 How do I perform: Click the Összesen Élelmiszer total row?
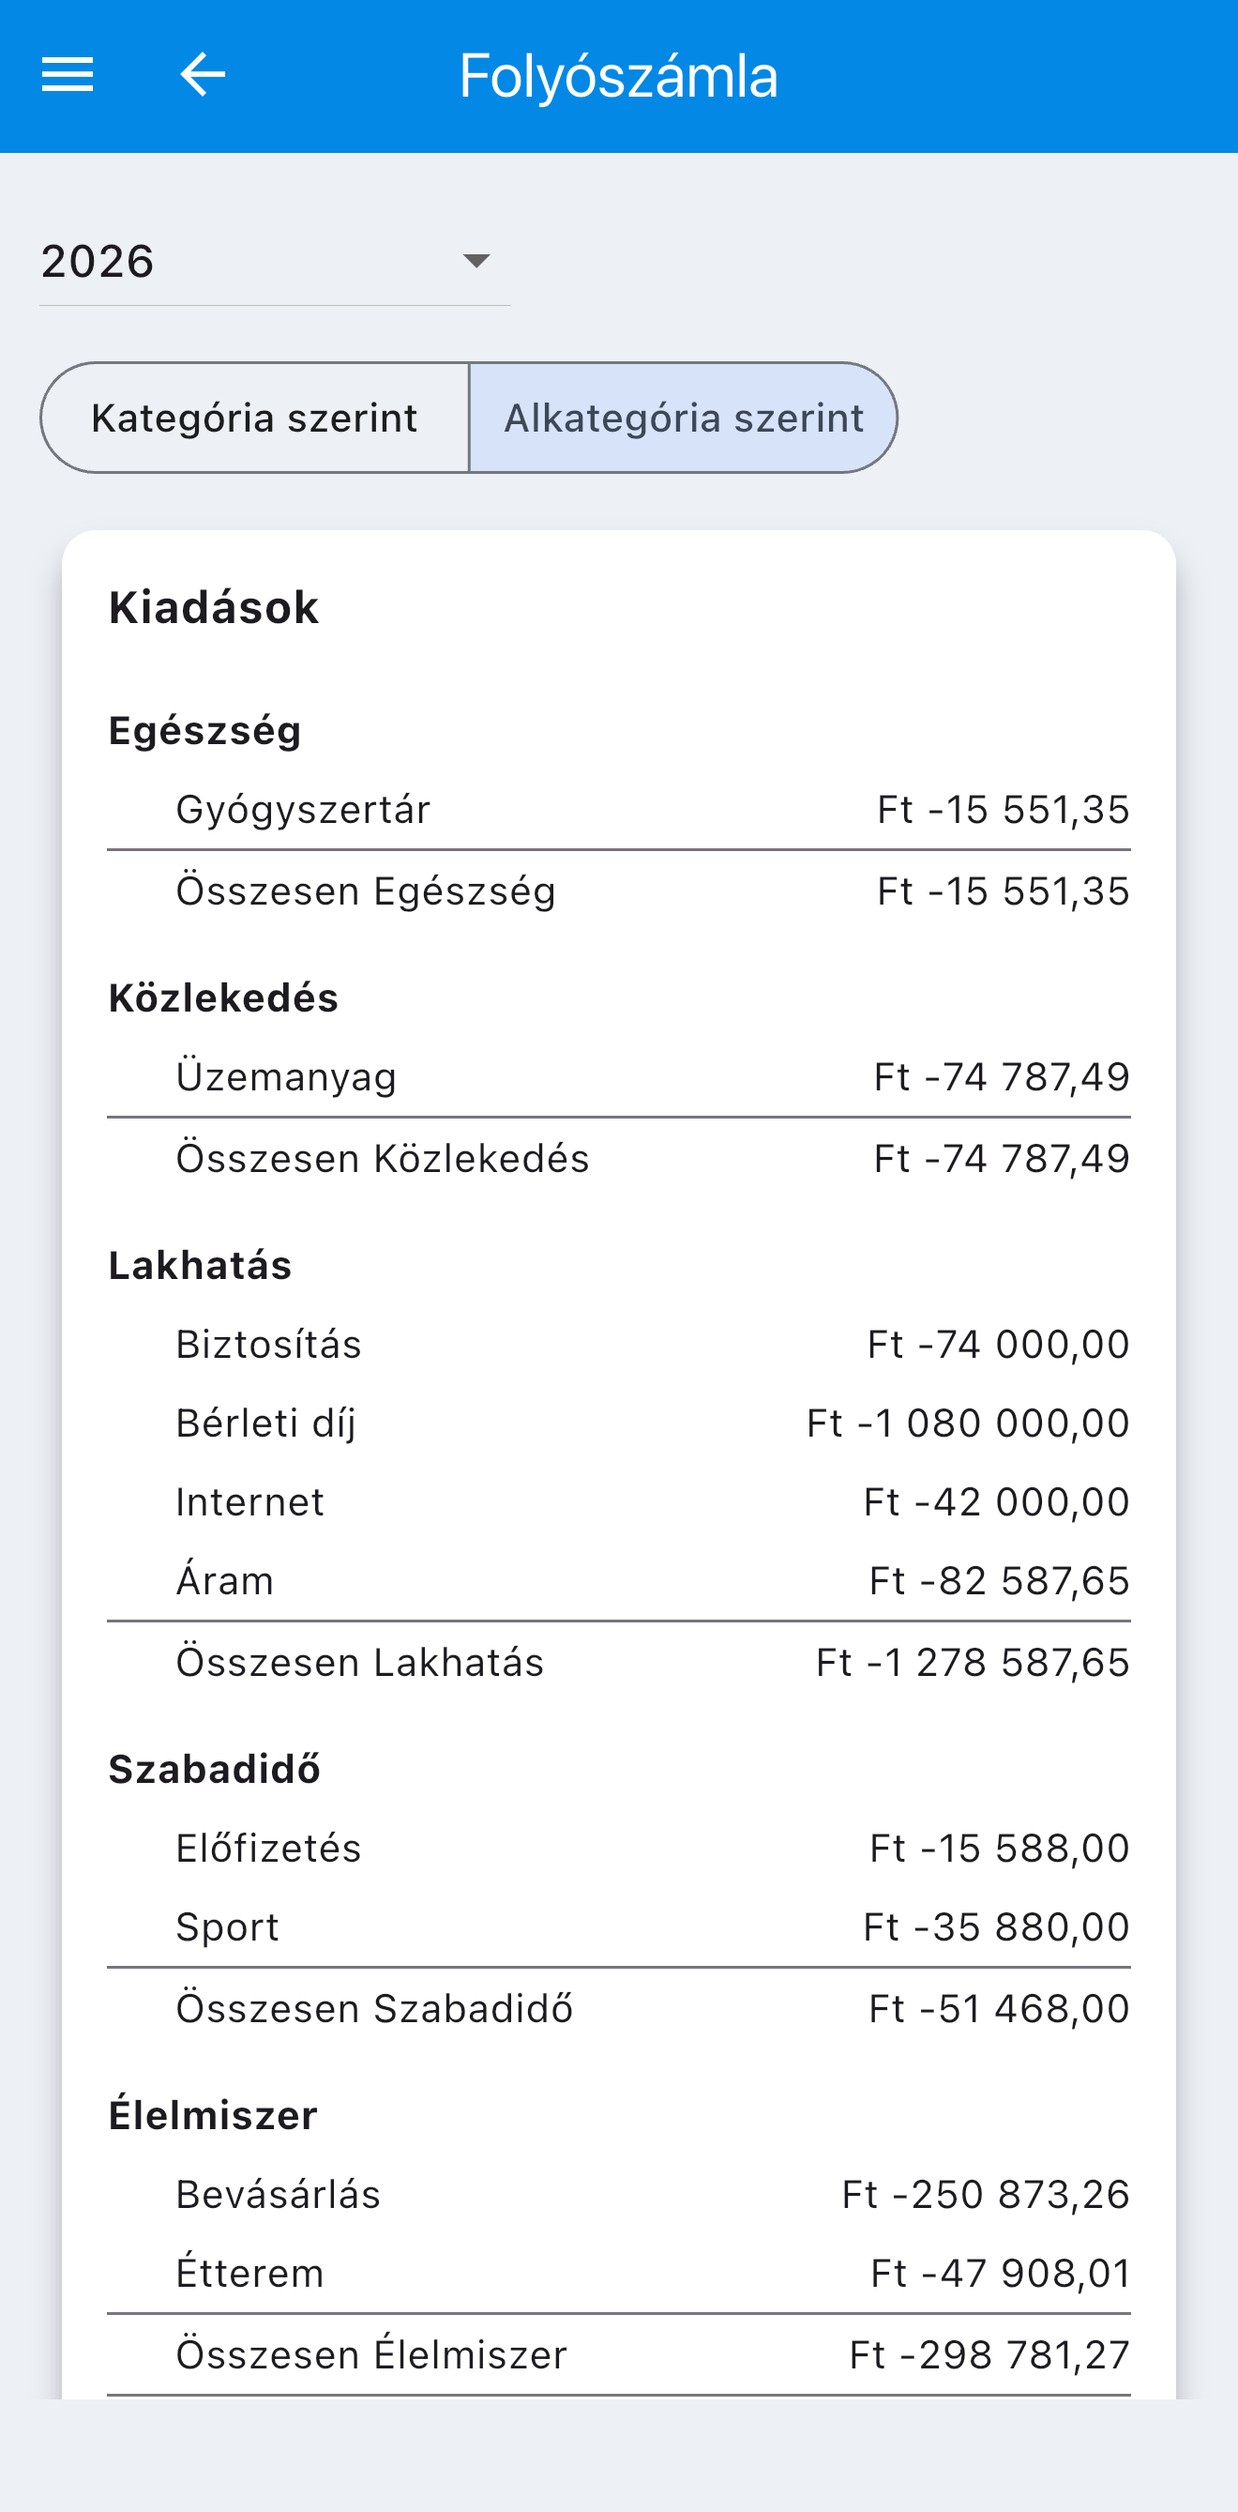(x=619, y=2355)
